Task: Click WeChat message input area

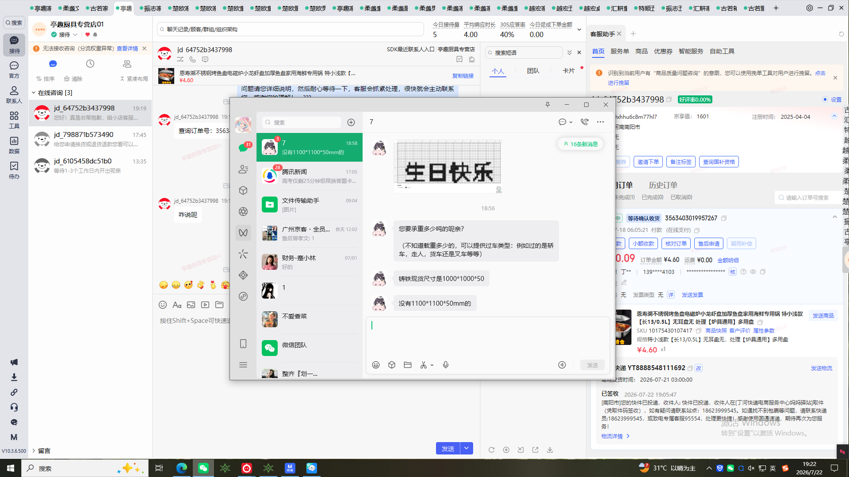Action: pos(488,337)
